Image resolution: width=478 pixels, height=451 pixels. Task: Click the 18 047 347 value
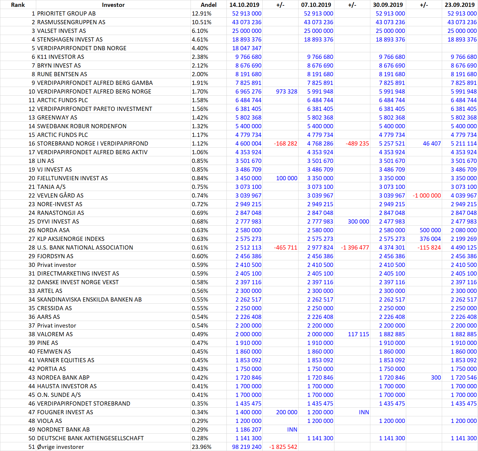[x=247, y=48]
